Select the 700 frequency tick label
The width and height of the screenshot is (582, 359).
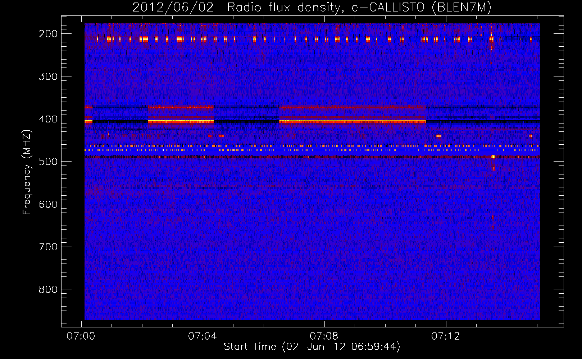coord(48,247)
